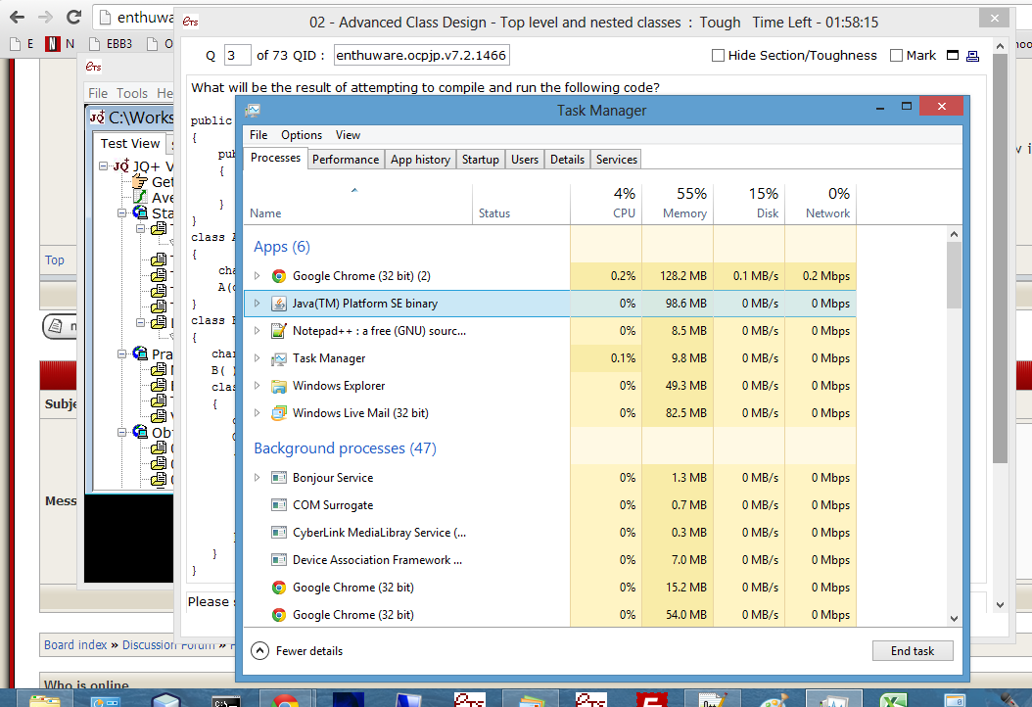Click the Google Chrome (32 bit) (2) app icon

(279, 276)
